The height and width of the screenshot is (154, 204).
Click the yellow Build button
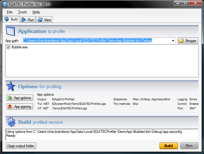[x=169, y=146]
